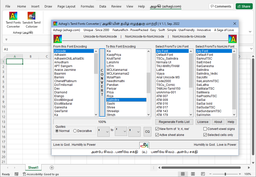Toggle Selected cells only checkbox
Viewport: 256px width, 177px height.
click(x=205, y=135)
